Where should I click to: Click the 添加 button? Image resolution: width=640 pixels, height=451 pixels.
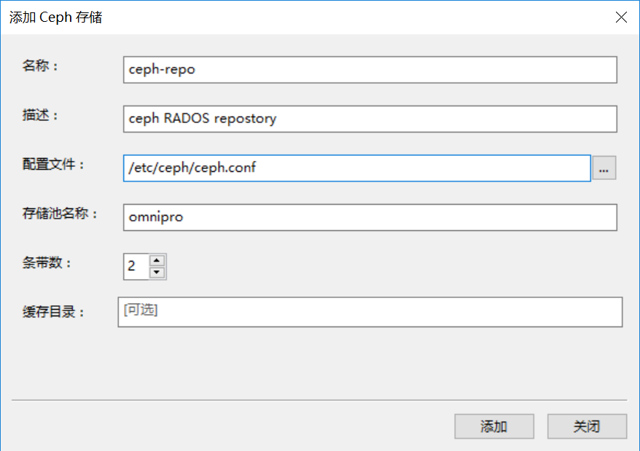click(x=493, y=426)
